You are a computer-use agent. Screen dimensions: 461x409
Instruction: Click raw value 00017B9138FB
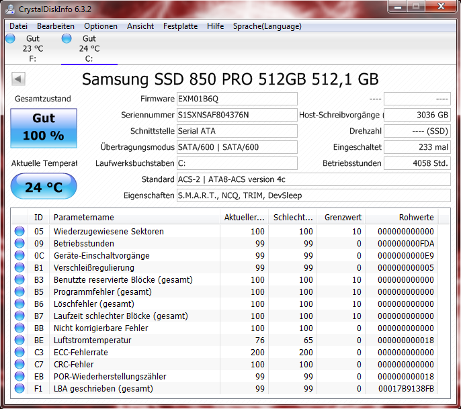(406, 389)
